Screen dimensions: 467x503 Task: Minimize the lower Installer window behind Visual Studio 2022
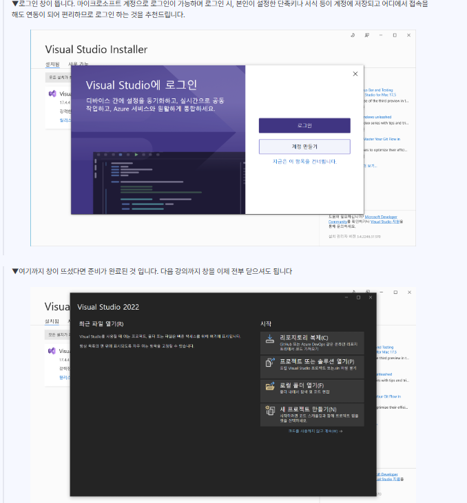pos(382,292)
